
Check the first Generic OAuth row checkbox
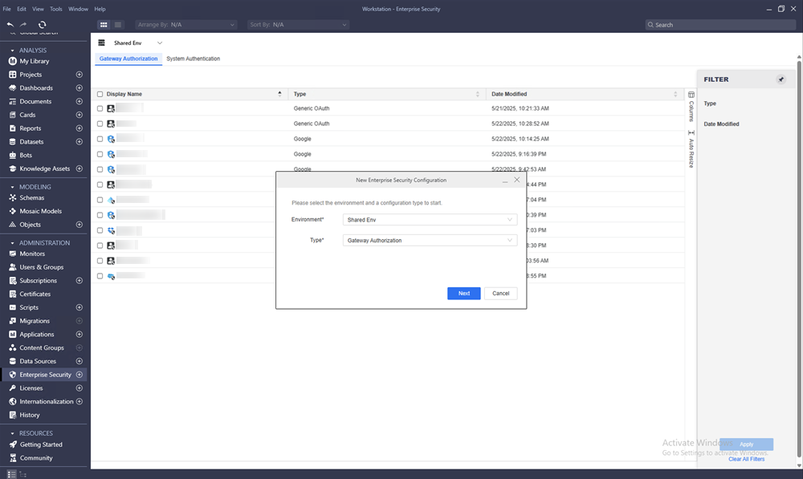coord(100,108)
